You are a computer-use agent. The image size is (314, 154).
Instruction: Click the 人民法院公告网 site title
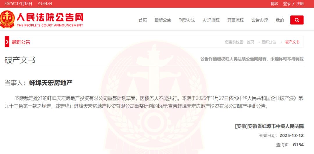50,17
